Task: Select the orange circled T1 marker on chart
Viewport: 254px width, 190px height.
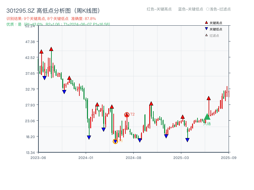Action: [116, 141]
